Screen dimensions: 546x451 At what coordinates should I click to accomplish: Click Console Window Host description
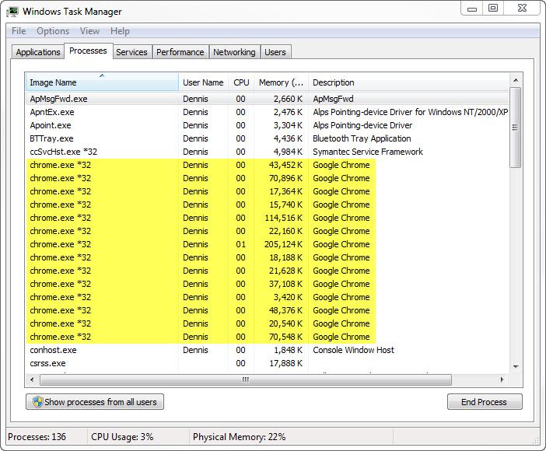pyautogui.click(x=353, y=350)
